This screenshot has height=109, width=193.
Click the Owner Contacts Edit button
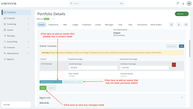tap(181, 46)
